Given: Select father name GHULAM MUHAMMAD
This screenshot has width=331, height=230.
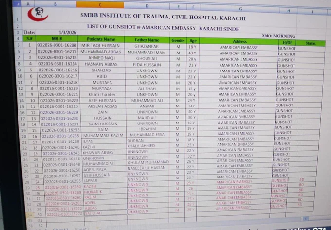Looking at the screenshot, I should (x=148, y=162).
